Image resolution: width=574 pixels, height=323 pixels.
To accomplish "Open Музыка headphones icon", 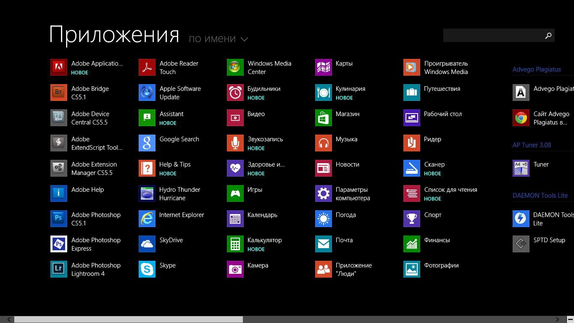I will click(324, 143).
